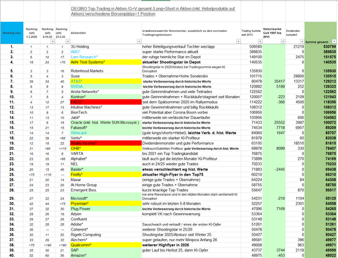Select cell '3U Holding'
The image size is (338, 258).
pos(106,47)
